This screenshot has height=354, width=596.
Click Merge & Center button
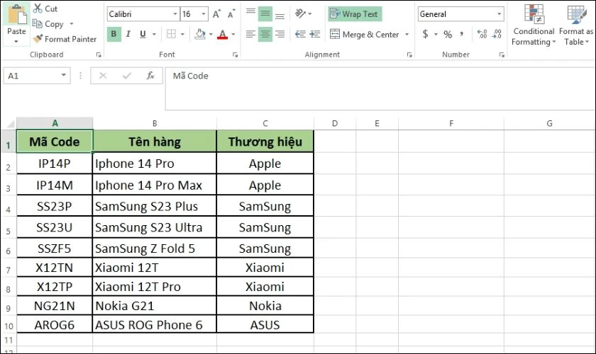364,34
